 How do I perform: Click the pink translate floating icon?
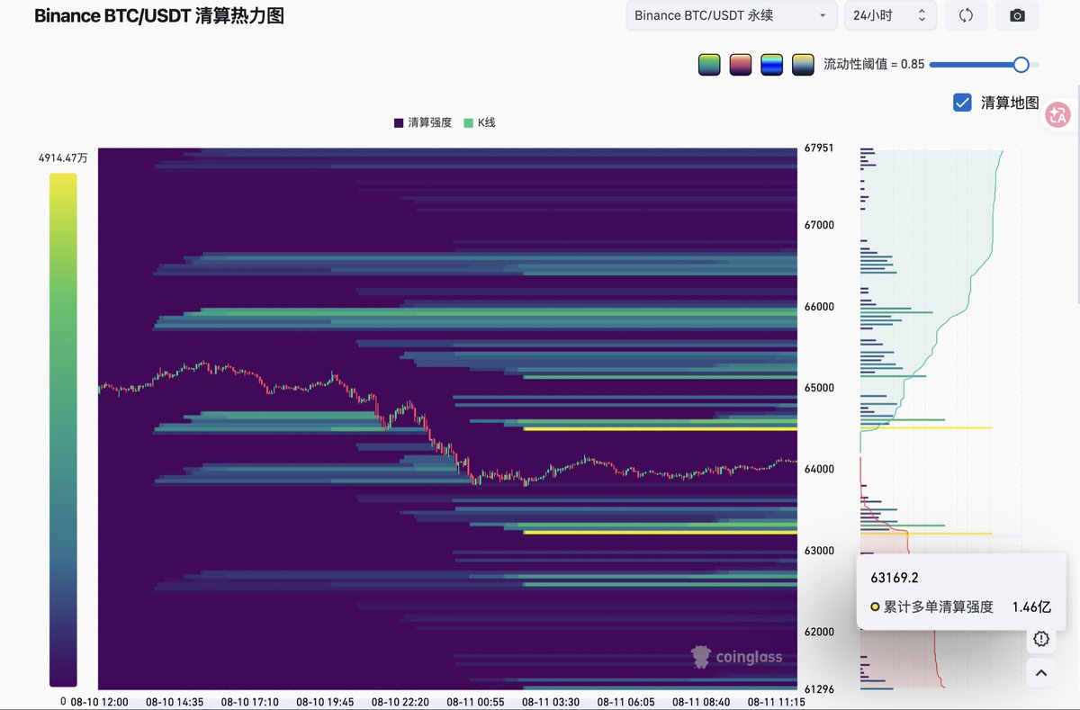[1057, 113]
